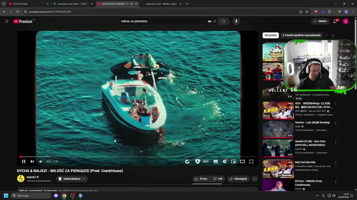Image resolution: width=357 pixels, height=200 pixels.
Task: Click the address bar URL youtube.com/watch
Action: pos(50,12)
